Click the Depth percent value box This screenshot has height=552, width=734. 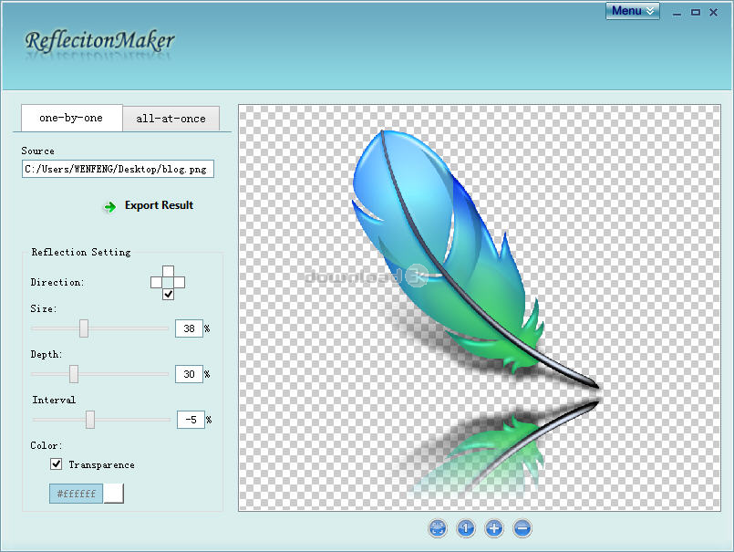click(189, 374)
